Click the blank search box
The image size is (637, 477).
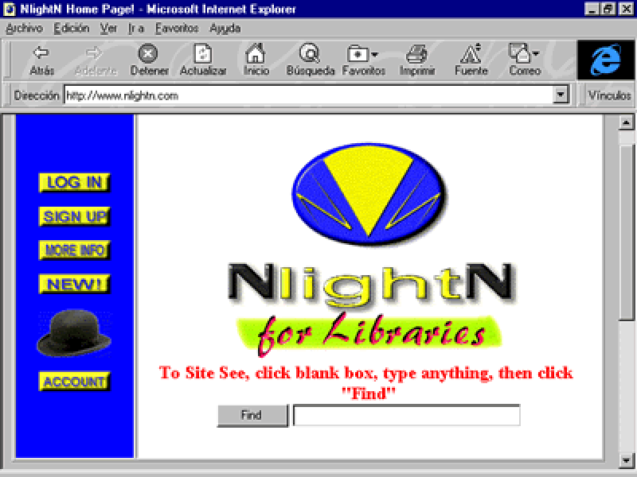tap(407, 415)
